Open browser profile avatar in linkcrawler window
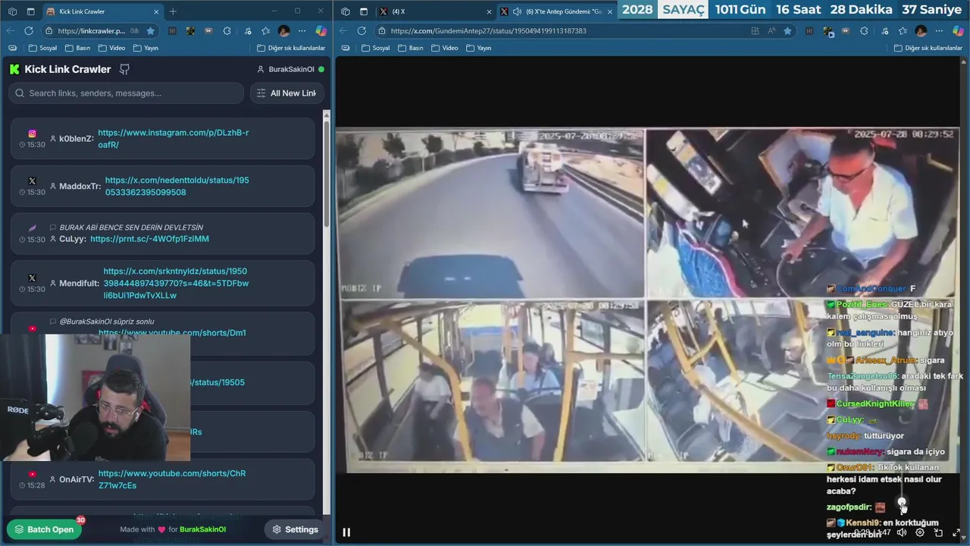This screenshot has width=970, height=546. [x=283, y=30]
